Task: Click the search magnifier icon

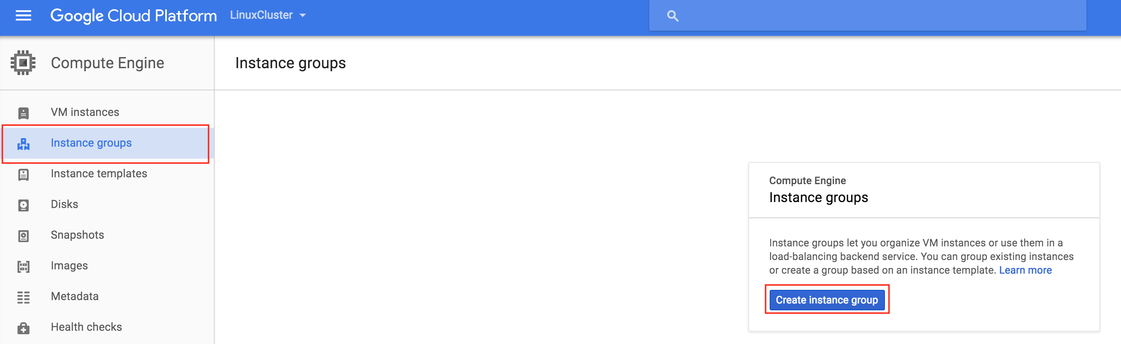Action: tap(673, 16)
